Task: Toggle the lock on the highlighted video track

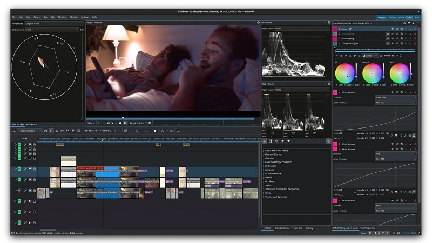Action: click(35, 168)
